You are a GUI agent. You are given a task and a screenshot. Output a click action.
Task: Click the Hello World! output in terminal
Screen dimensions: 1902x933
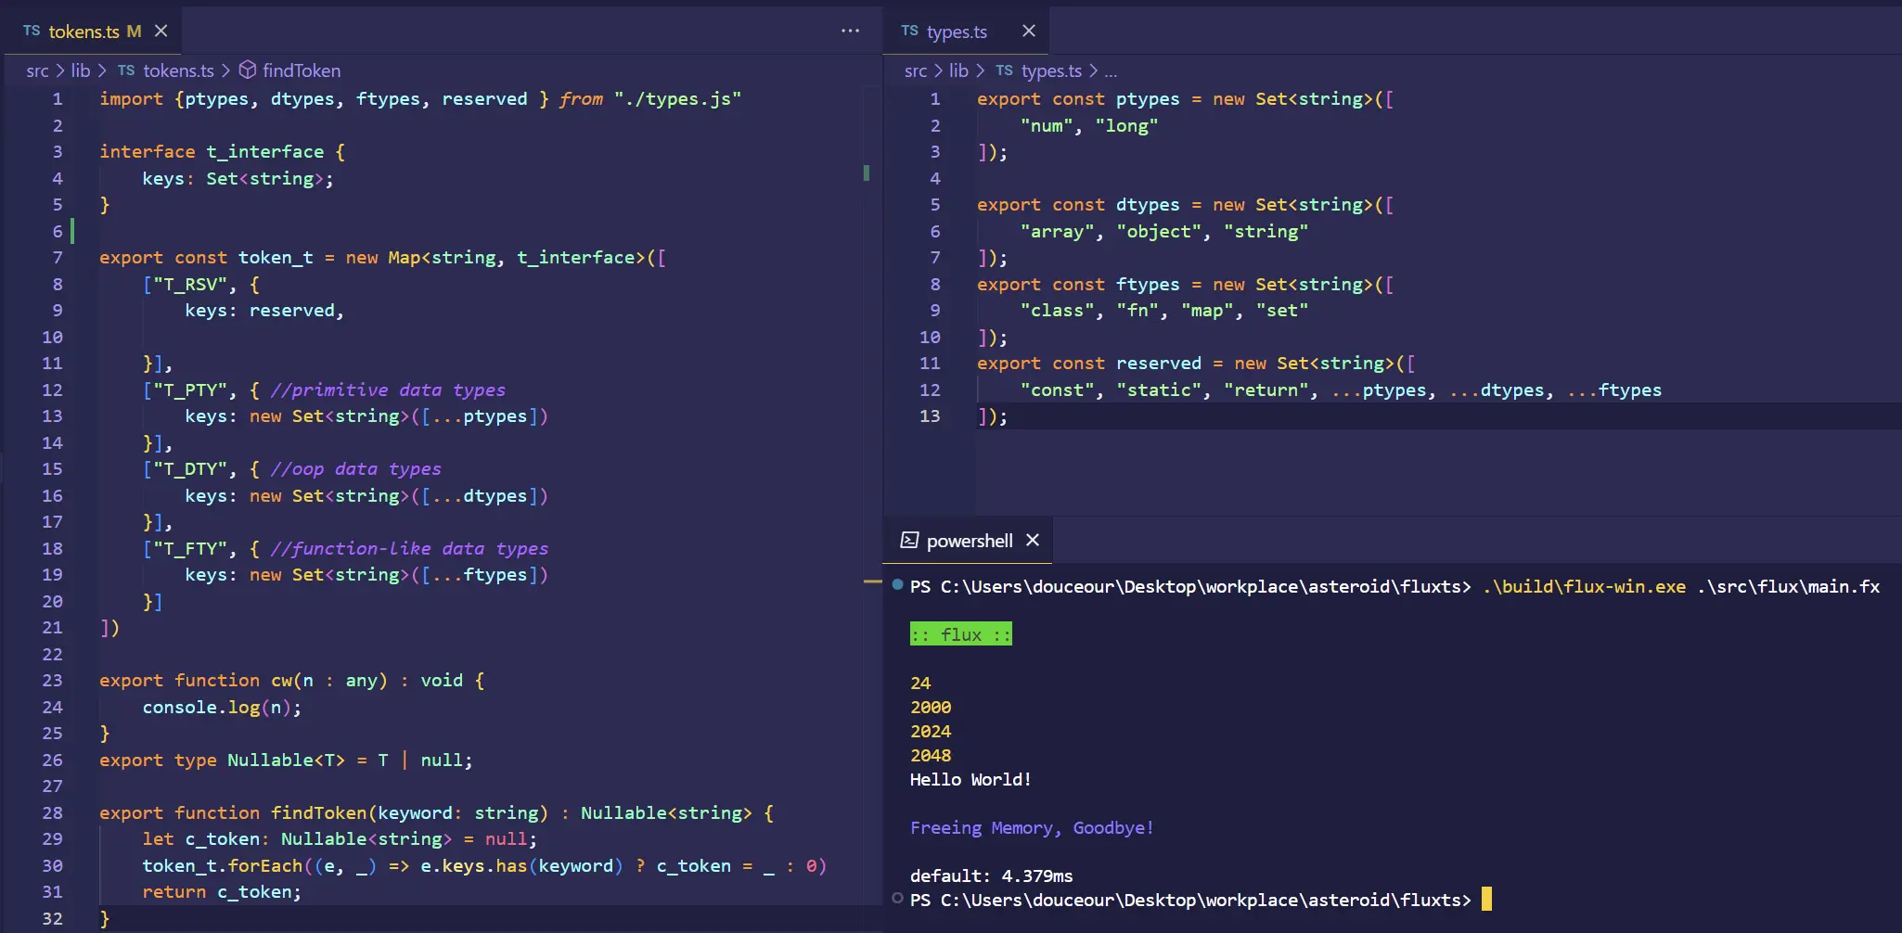pos(970,779)
